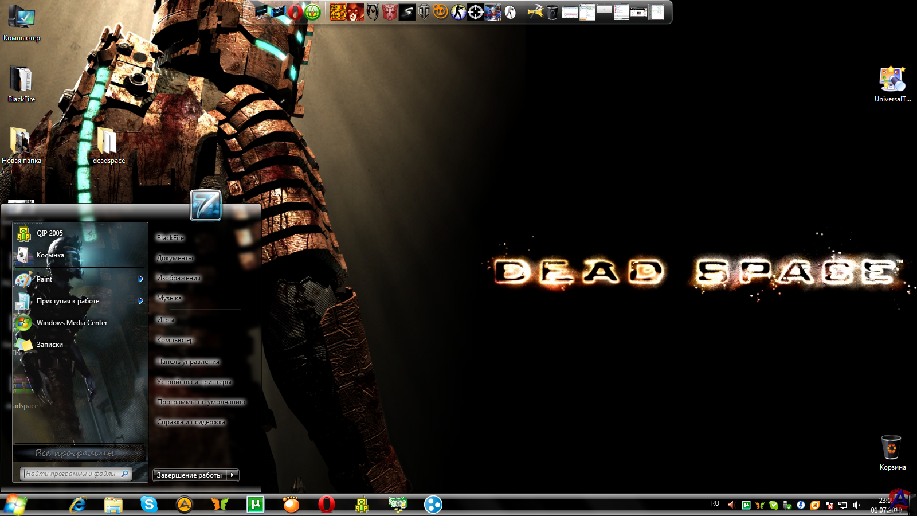917x516 pixels.
Task: Click the crossed axes icon in top dock
Action: coord(535,12)
